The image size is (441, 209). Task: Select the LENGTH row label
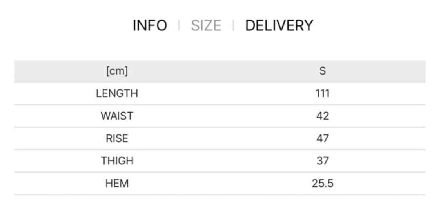[x=117, y=94]
